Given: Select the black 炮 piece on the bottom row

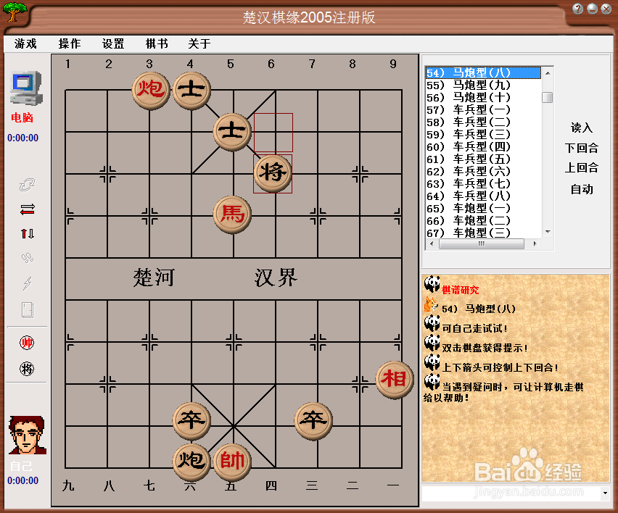Looking at the screenshot, I should (191, 462).
